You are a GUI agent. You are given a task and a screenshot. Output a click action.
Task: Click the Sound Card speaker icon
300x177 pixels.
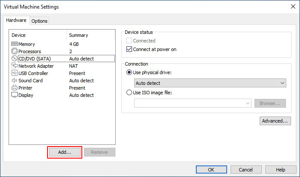(15, 81)
